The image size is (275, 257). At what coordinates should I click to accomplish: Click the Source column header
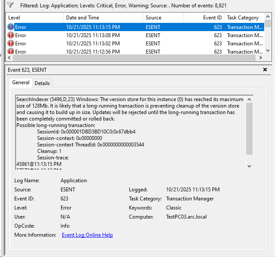point(163,18)
